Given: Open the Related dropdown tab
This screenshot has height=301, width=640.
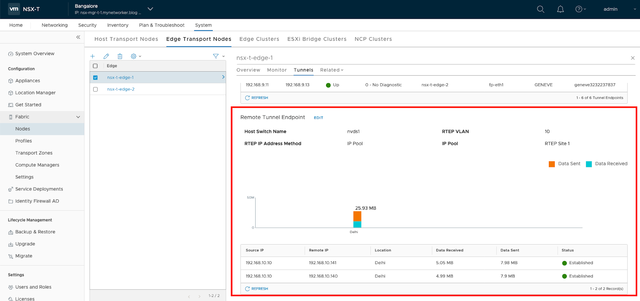Looking at the screenshot, I should coord(332,70).
